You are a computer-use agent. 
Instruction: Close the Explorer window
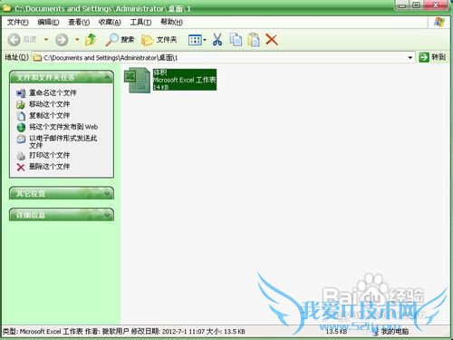[x=436, y=5]
